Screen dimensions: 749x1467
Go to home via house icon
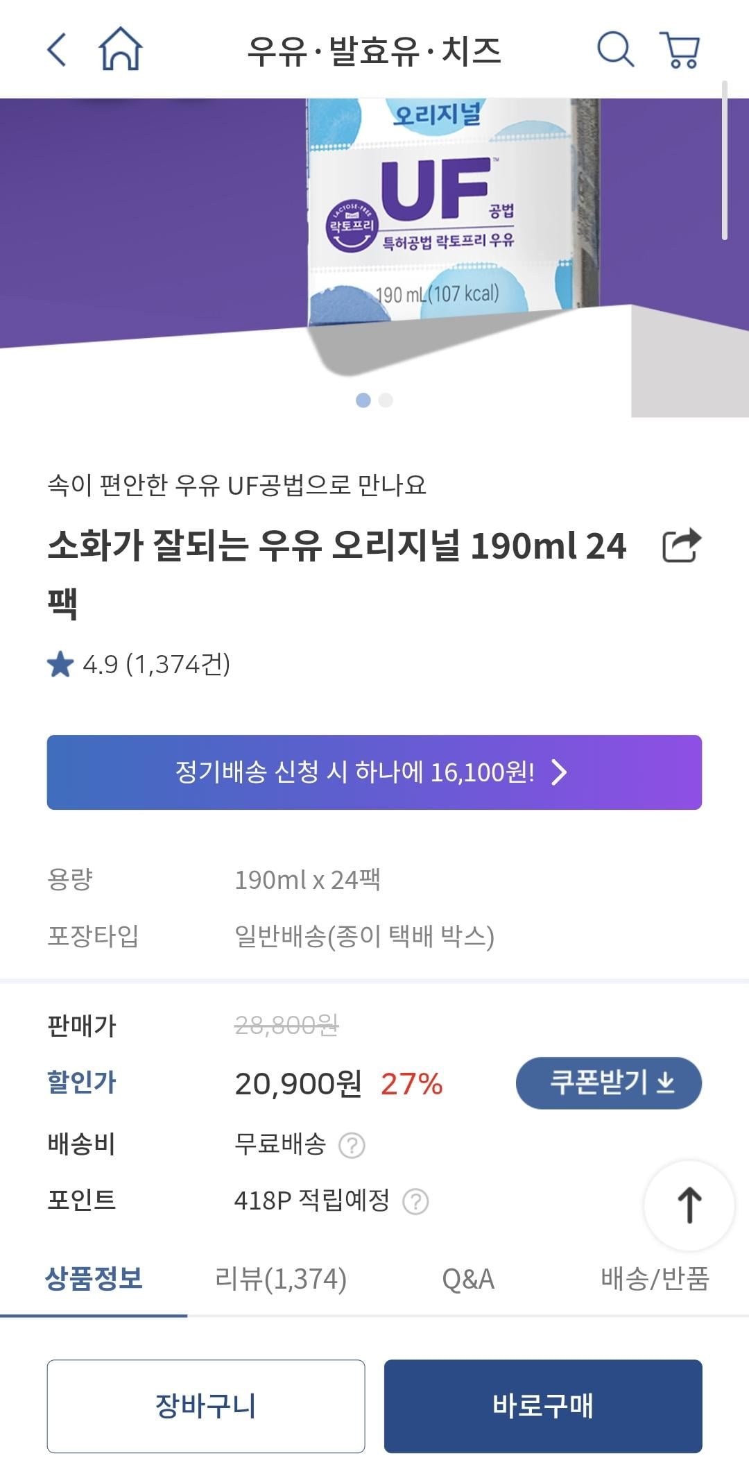coord(121,49)
